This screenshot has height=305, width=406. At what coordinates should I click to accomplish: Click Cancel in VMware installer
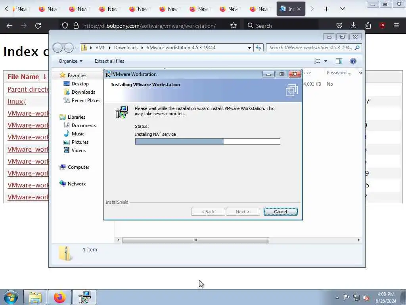[x=280, y=212]
